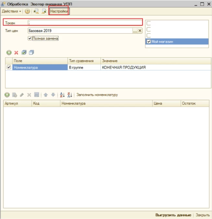
Task: Click the uncheck all filters icon
Action: [31, 52]
